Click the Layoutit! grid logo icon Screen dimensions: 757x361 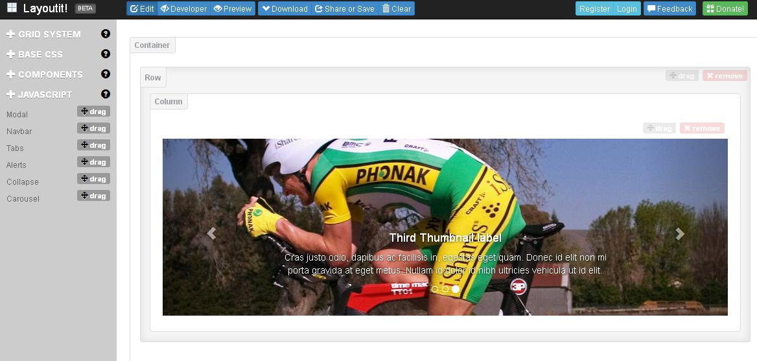click(x=12, y=8)
